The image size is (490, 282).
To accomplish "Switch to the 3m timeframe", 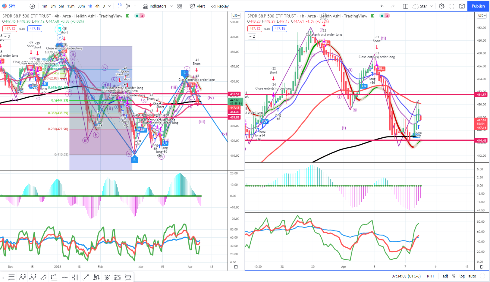I will click(x=53, y=6).
